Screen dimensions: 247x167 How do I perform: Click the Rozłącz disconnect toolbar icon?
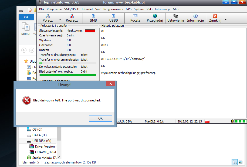click(x=72, y=16)
